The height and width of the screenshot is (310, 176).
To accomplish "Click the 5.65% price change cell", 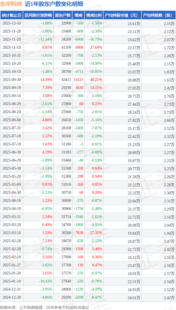I will click(x=38, y=273).
